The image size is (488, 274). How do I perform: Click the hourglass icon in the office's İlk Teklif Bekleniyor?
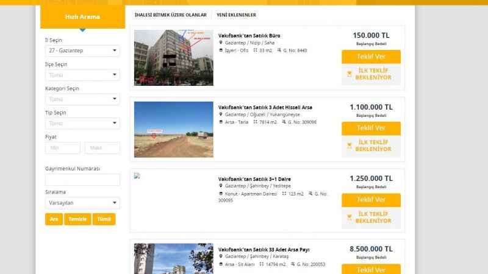pos(350,74)
